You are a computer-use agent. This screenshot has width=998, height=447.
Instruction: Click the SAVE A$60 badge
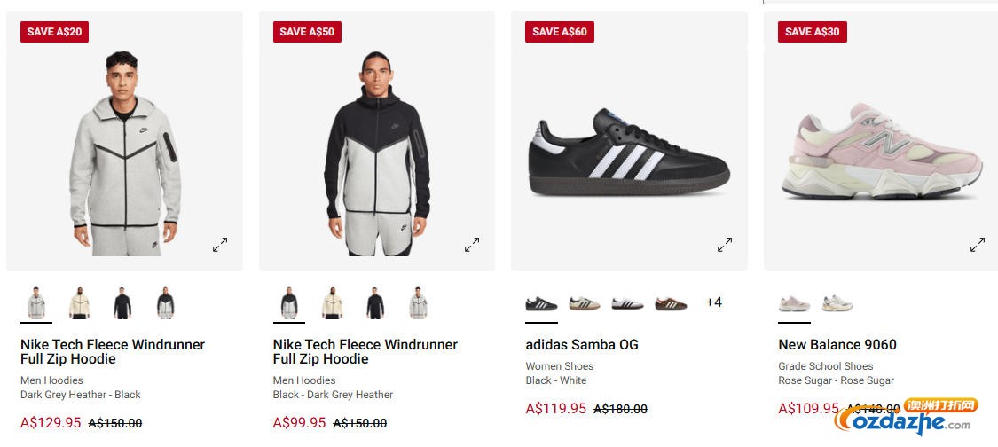click(560, 32)
